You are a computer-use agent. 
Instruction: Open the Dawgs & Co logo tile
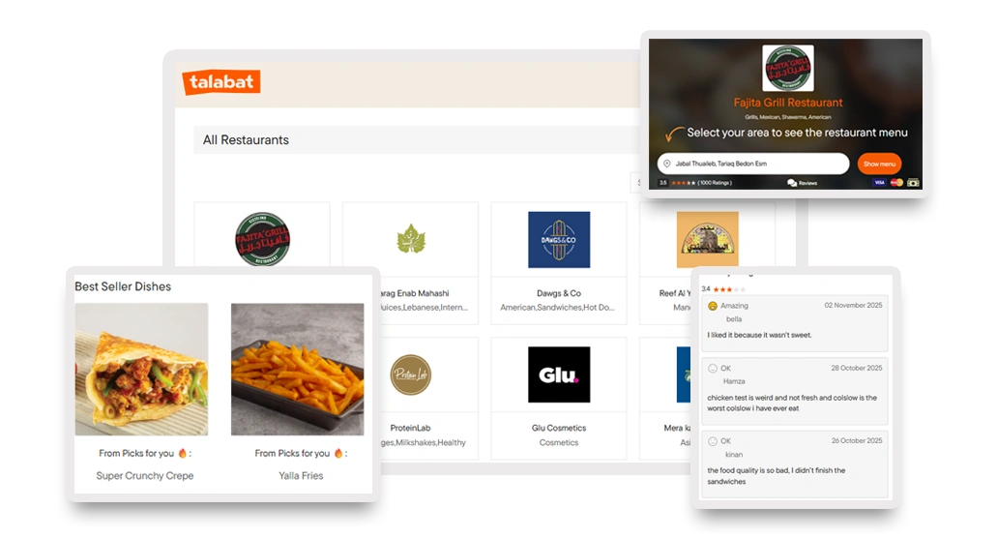click(559, 239)
